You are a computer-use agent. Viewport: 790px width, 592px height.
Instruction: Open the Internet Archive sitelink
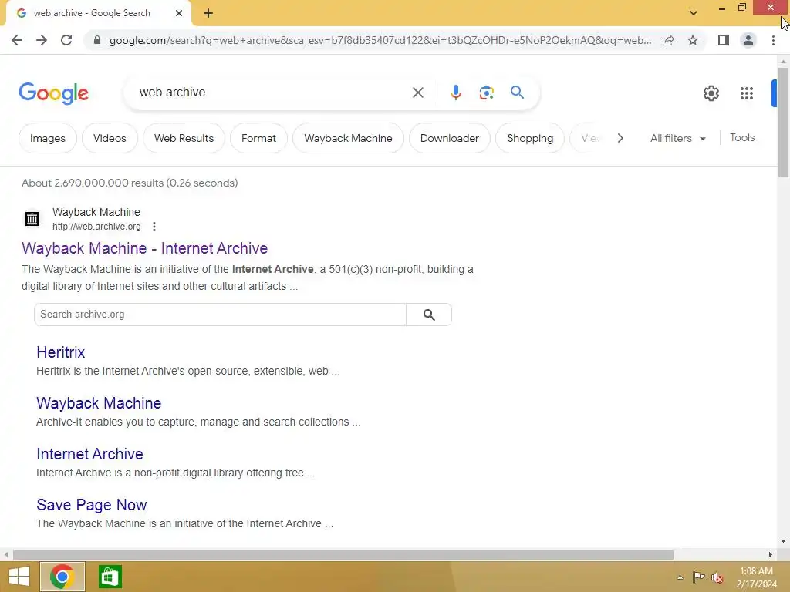point(89,453)
